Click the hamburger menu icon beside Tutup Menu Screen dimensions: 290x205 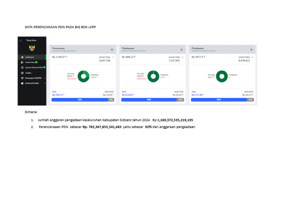[x=20, y=40]
